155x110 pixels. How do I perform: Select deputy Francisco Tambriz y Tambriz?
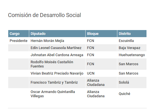(54, 82)
